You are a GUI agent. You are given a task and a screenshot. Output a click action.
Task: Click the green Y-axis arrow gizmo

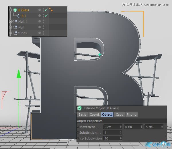coord(19,74)
